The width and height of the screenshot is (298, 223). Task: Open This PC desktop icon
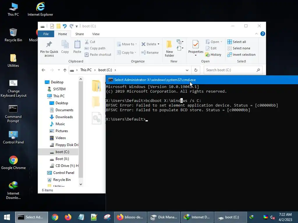pyautogui.click(x=13, y=10)
